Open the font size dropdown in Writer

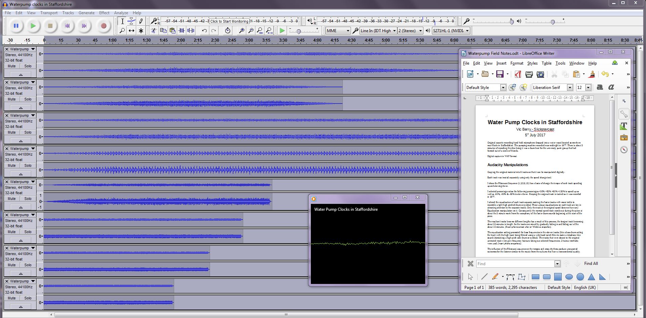pos(588,87)
